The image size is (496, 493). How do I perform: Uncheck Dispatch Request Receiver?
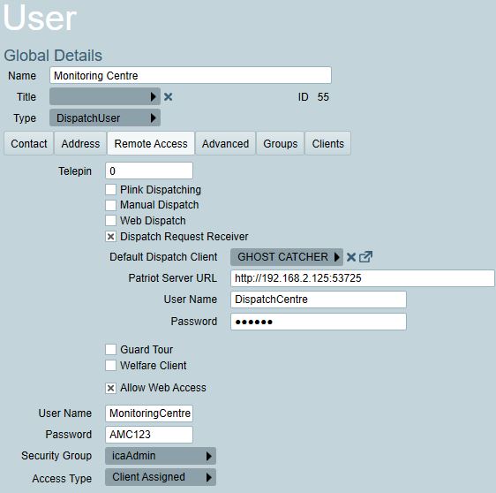click(110, 237)
